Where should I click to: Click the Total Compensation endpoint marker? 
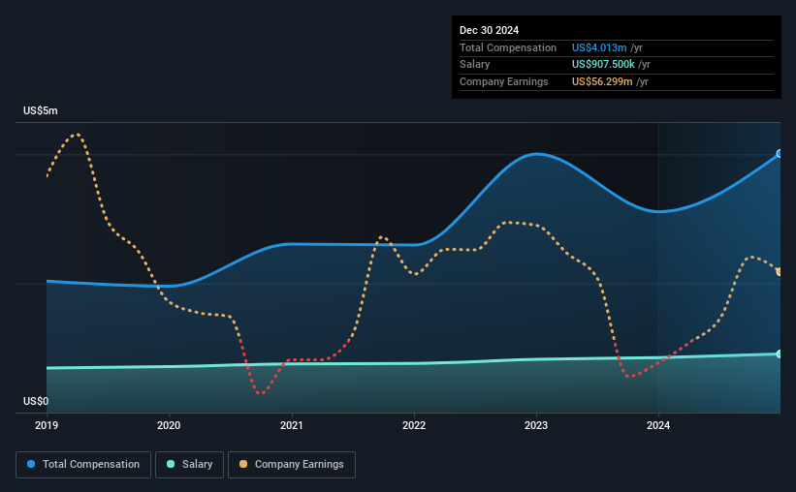pyautogui.click(x=780, y=154)
